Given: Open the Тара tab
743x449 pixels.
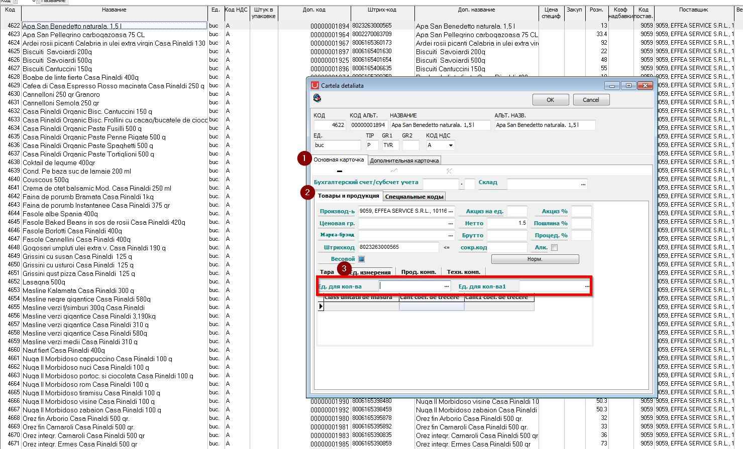Looking at the screenshot, I should tap(327, 272).
